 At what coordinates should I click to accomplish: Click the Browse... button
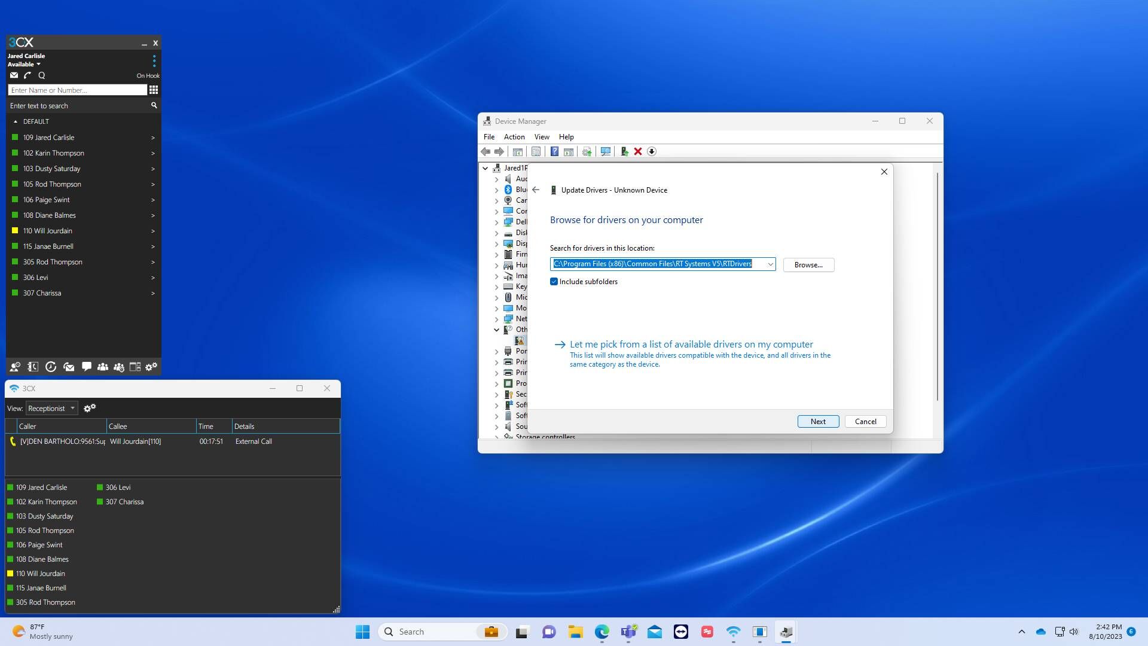click(808, 265)
